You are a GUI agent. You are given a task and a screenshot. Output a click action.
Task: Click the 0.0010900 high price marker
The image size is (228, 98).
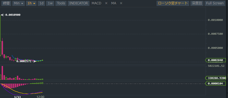tap(13, 15)
